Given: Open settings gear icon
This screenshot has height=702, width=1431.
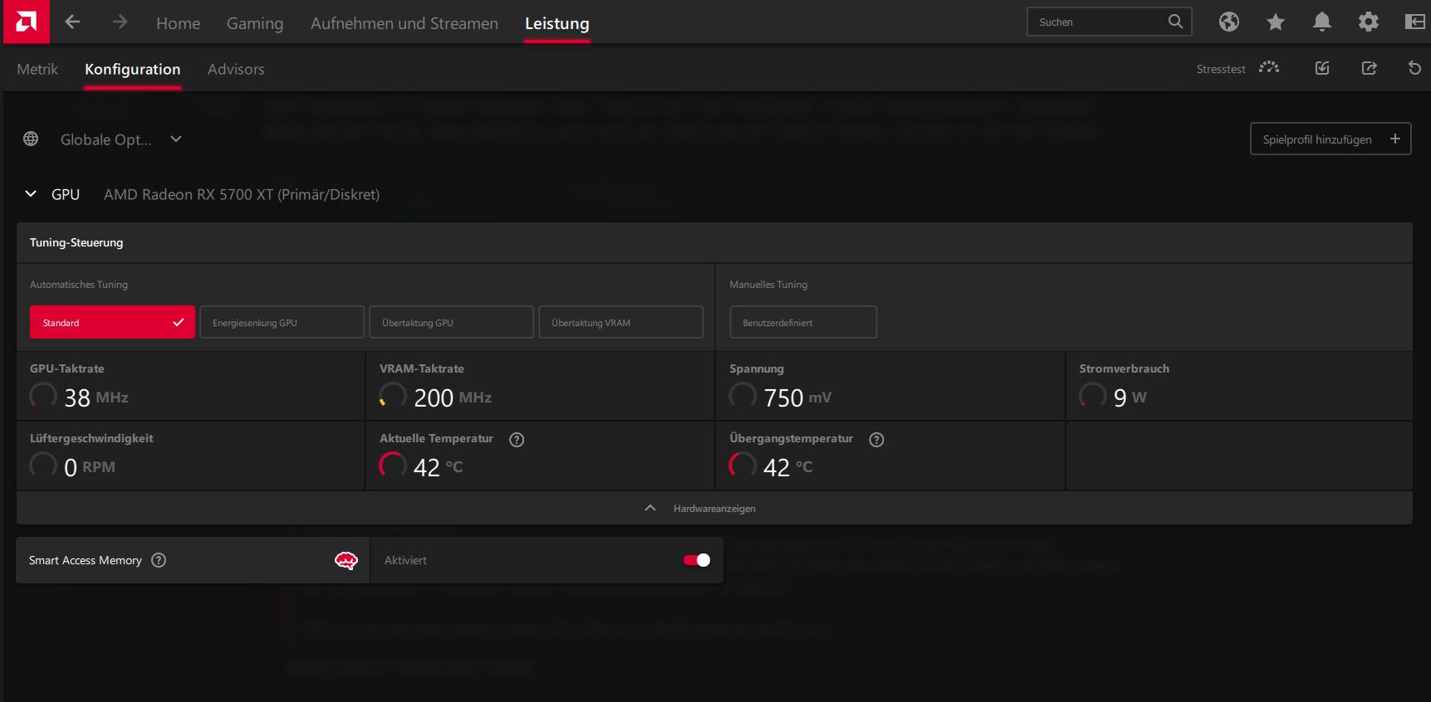Looking at the screenshot, I should (1369, 22).
